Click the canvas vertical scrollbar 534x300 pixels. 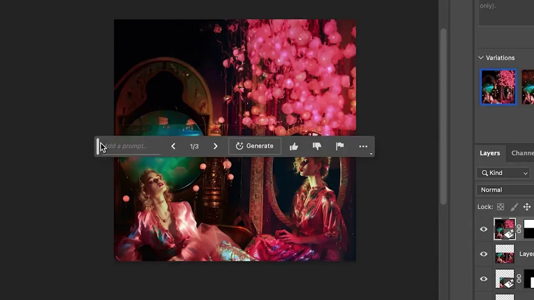tap(443, 117)
